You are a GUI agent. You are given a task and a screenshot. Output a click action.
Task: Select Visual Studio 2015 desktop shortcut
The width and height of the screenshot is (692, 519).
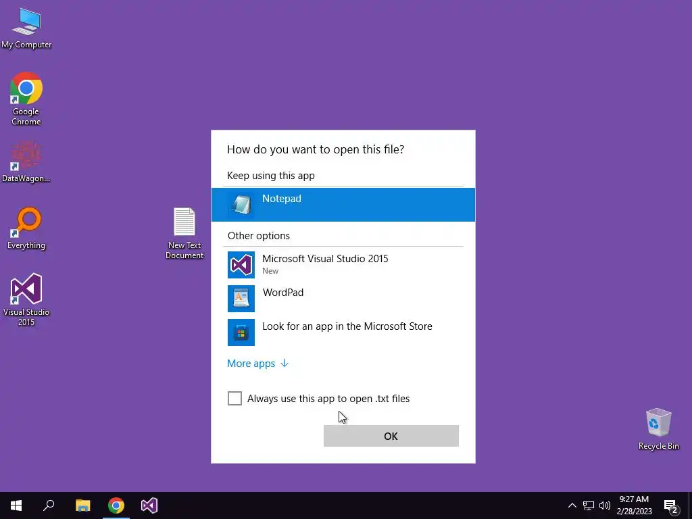pos(26,299)
